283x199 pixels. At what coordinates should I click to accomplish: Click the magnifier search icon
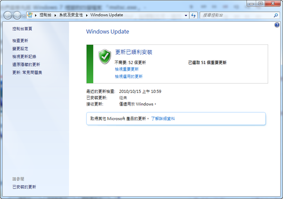pyautogui.click(x=276, y=16)
